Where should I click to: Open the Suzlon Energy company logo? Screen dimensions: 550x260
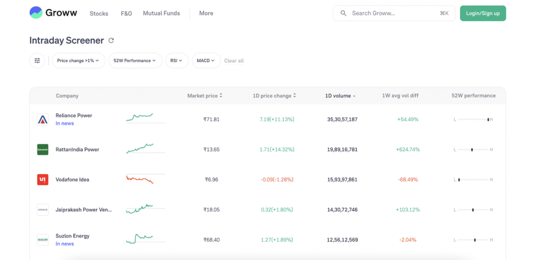pos(43,240)
